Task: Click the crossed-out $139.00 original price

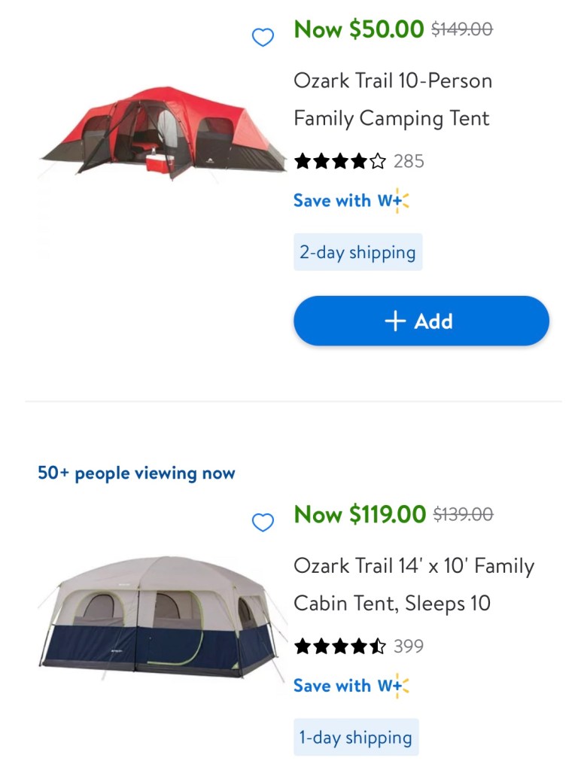Action: (464, 514)
